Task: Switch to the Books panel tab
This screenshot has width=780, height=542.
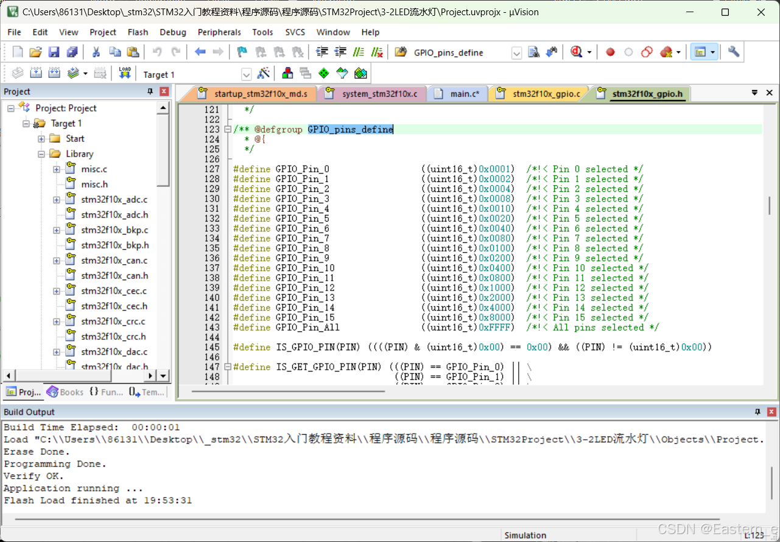Action: (x=65, y=392)
